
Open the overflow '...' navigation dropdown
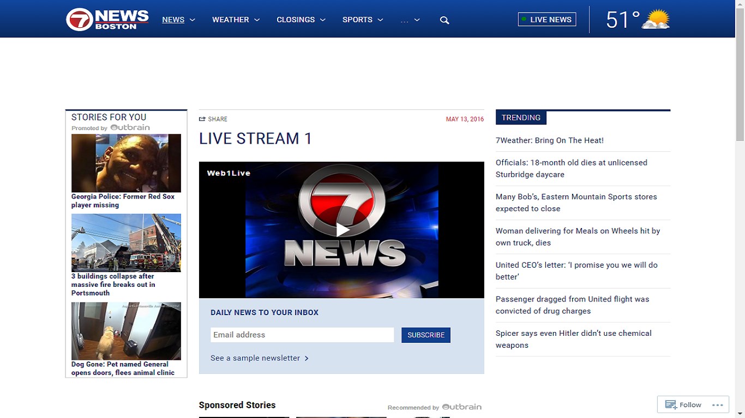coord(410,20)
